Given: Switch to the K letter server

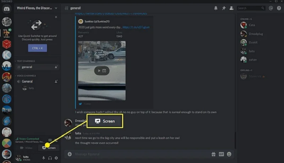Looking at the screenshot, I should (7, 55).
